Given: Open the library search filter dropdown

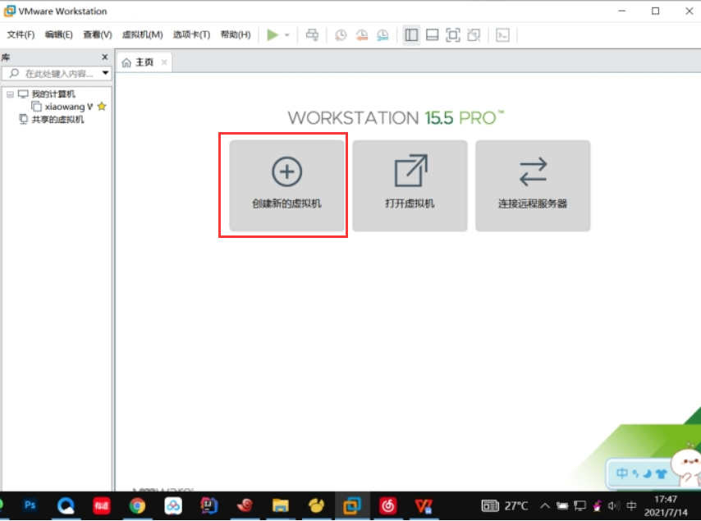Looking at the screenshot, I should tap(106, 73).
